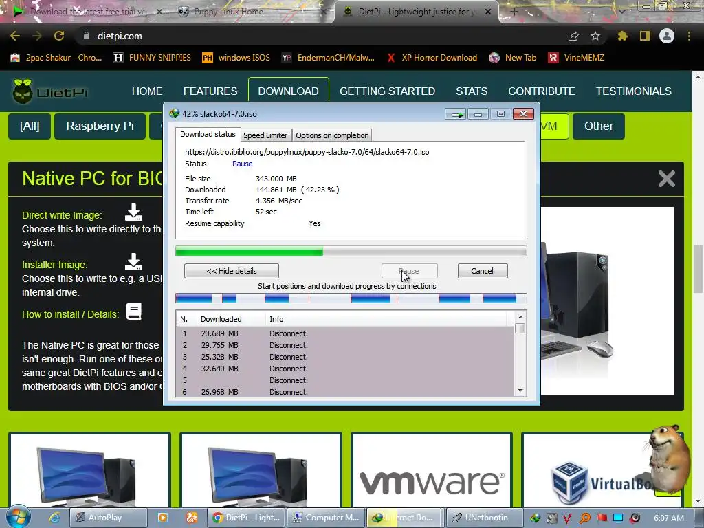Click the orange magnifier tray icon

[584, 518]
